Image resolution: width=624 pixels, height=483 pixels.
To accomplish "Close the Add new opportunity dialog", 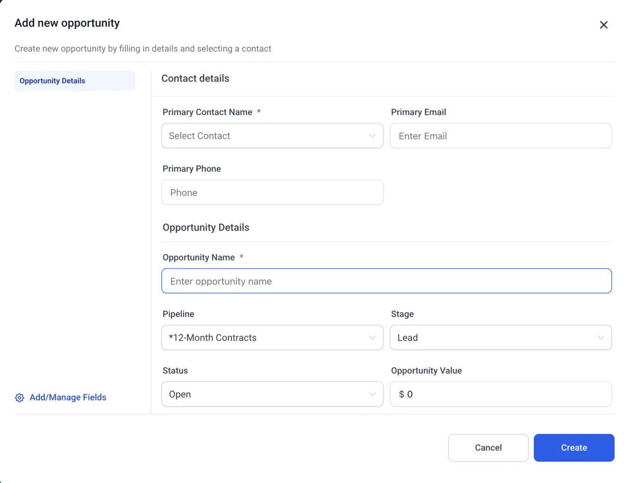I will tap(603, 25).
